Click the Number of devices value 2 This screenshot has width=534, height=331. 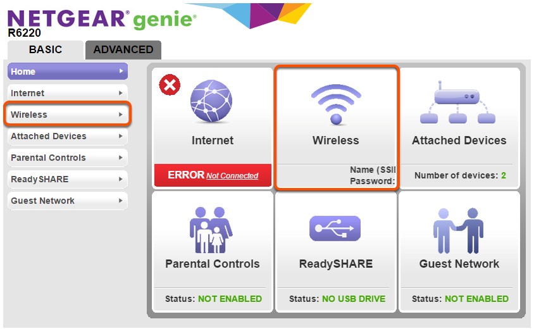point(504,175)
